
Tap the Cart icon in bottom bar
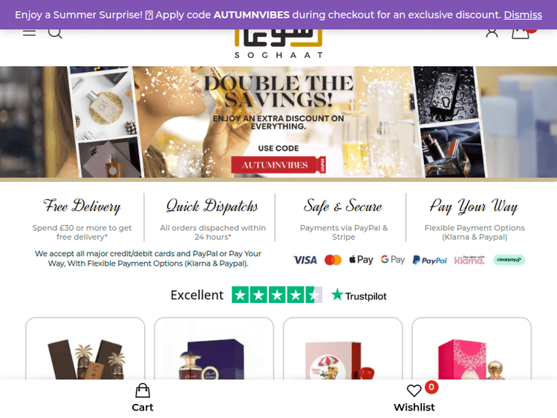click(143, 398)
